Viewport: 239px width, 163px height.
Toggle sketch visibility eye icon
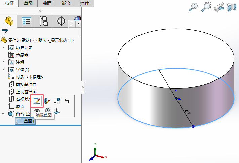pyautogui.click(x=37, y=110)
